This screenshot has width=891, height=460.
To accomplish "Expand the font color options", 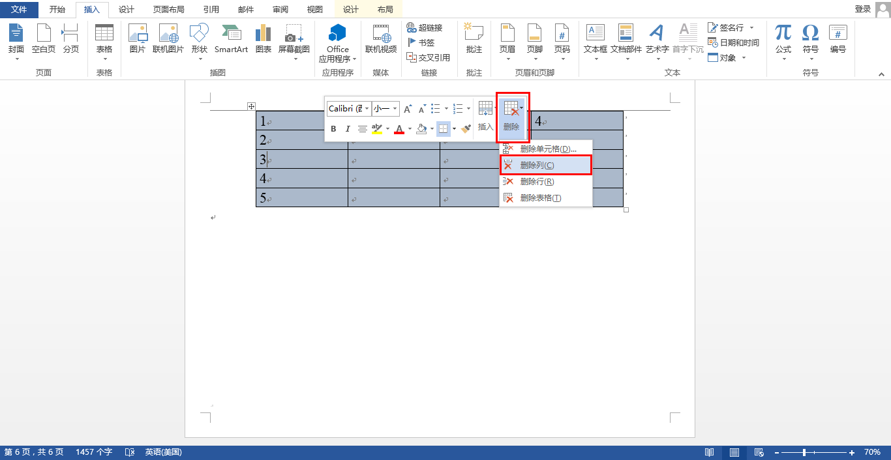I will pos(410,129).
